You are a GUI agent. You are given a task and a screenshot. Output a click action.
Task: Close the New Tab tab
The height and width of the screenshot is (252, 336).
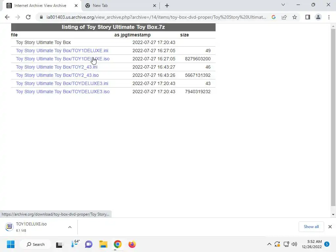point(155,6)
